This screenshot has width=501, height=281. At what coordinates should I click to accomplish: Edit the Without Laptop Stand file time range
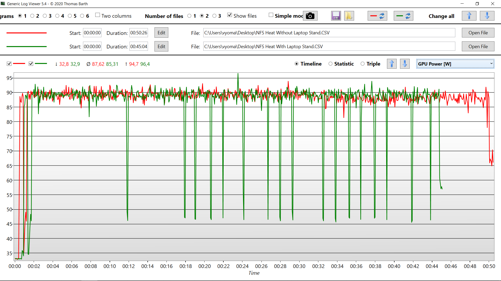click(161, 33)
